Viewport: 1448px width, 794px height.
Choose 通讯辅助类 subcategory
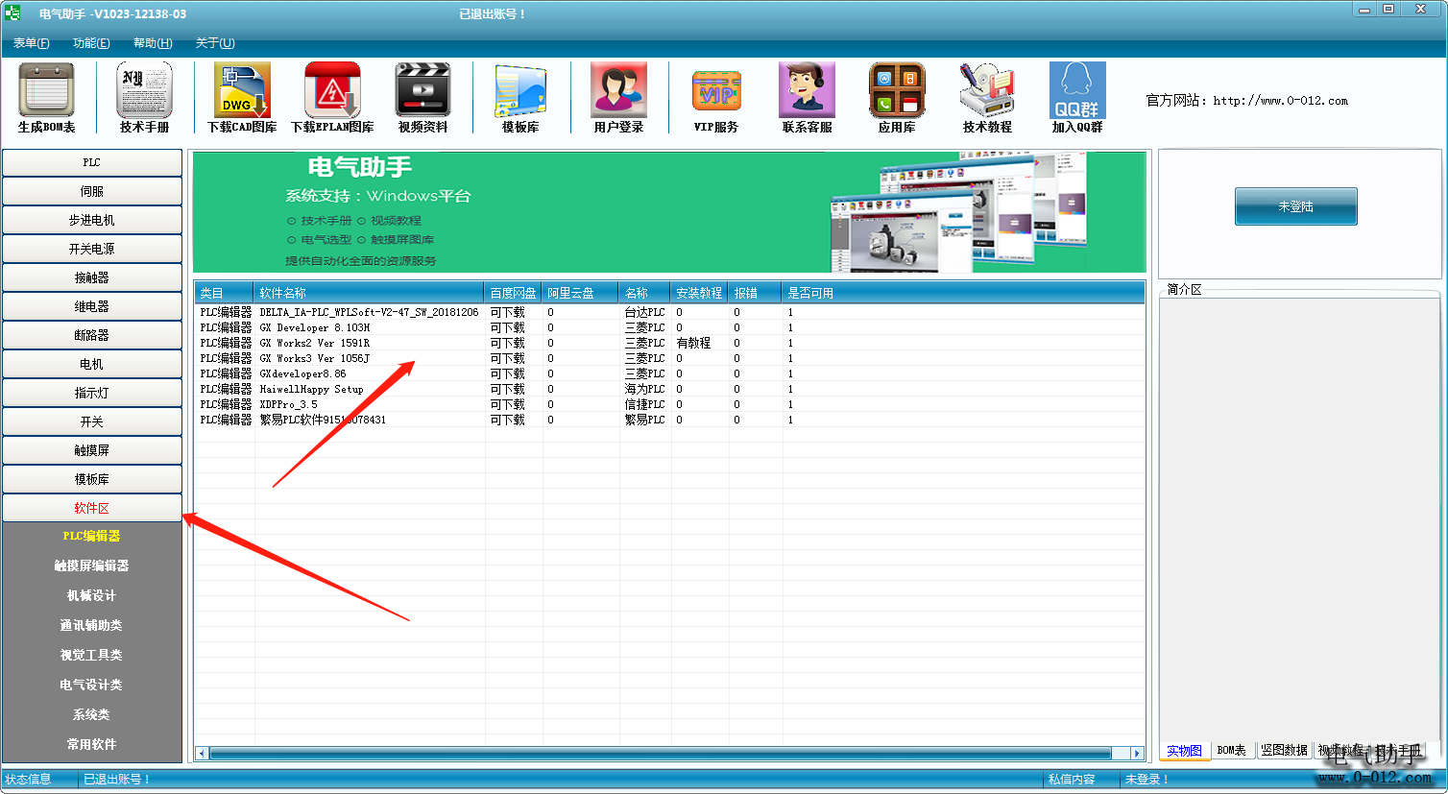pos(91,625)
